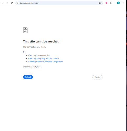Click the Details button

tap(97, 77)
